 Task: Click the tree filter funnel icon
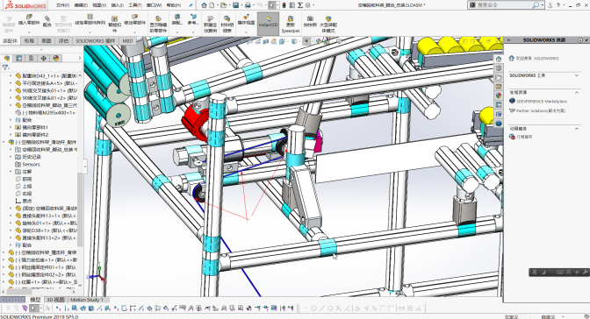[5, 67]
